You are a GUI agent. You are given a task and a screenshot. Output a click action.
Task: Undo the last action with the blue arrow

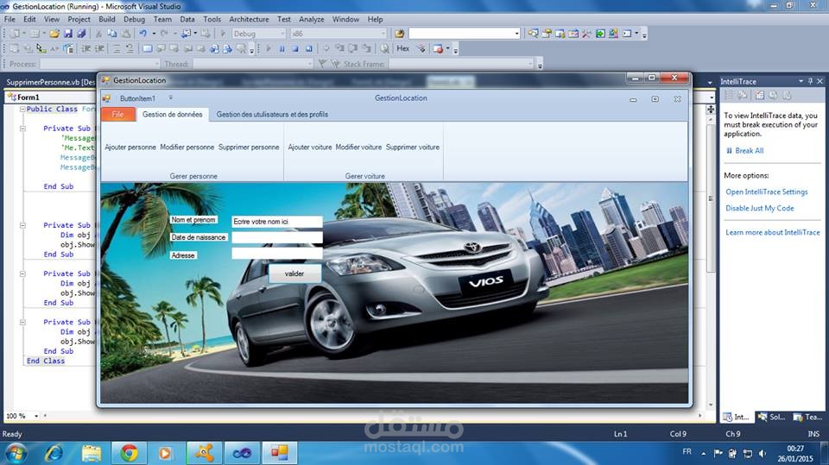142,34
